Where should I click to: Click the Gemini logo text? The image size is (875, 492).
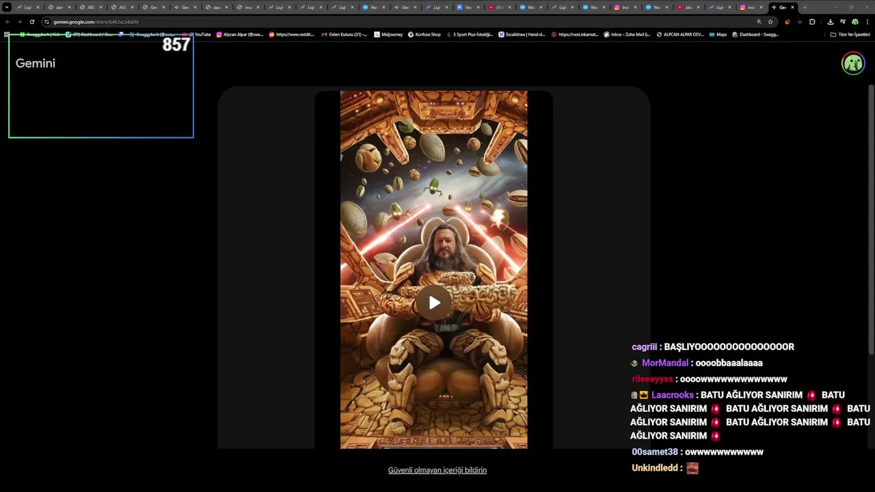coord(36,63)
